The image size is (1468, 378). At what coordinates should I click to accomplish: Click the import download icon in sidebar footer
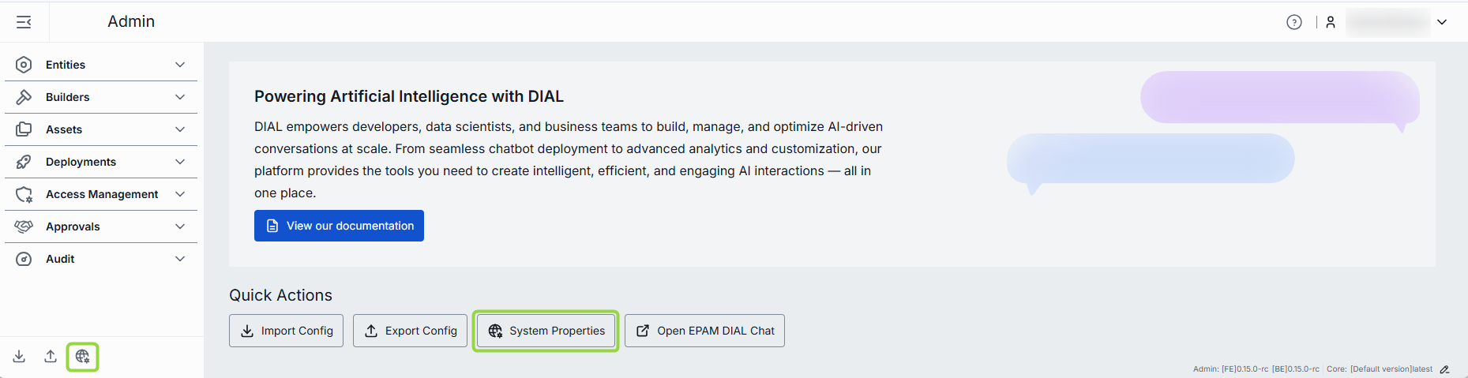pos(19,357)
